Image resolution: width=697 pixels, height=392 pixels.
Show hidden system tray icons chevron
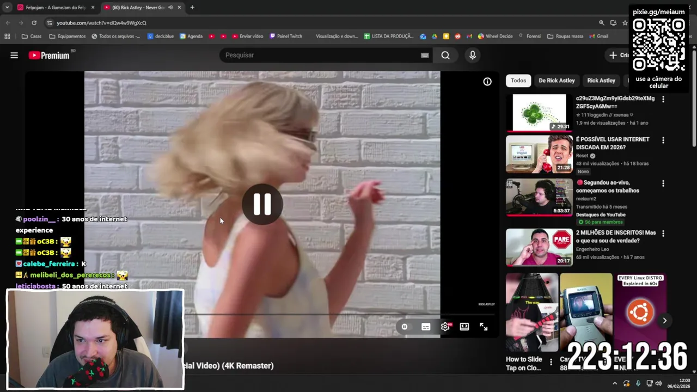[x=615, y=383]
